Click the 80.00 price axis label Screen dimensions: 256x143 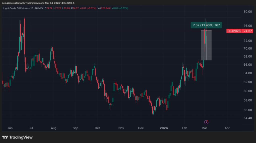pos(248,11)
